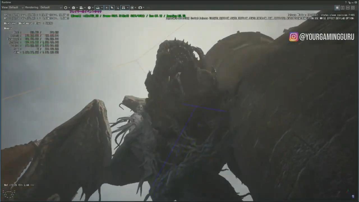
Task: Click the 'Net' link status text
Action: 19,185
